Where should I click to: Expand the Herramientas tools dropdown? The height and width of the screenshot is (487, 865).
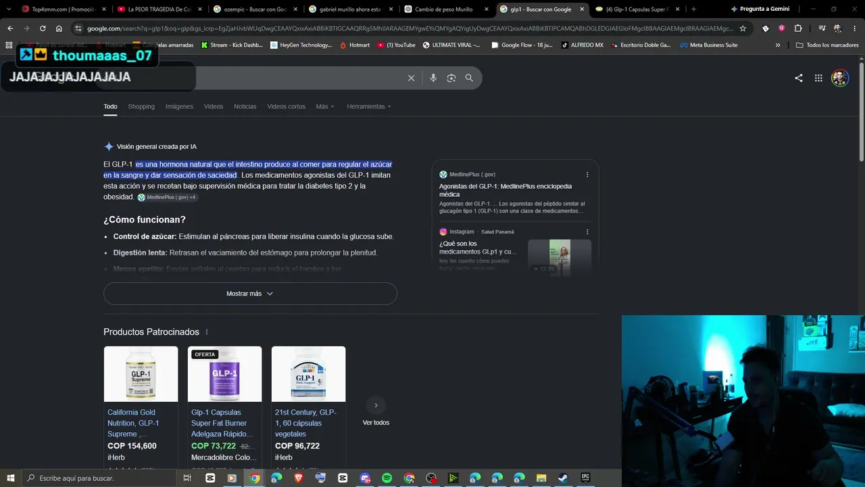click(369, 106)
